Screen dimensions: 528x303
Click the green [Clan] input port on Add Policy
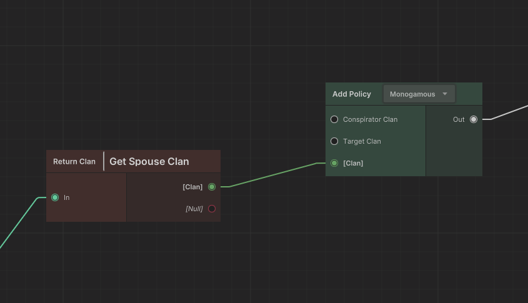click(334, 163)
